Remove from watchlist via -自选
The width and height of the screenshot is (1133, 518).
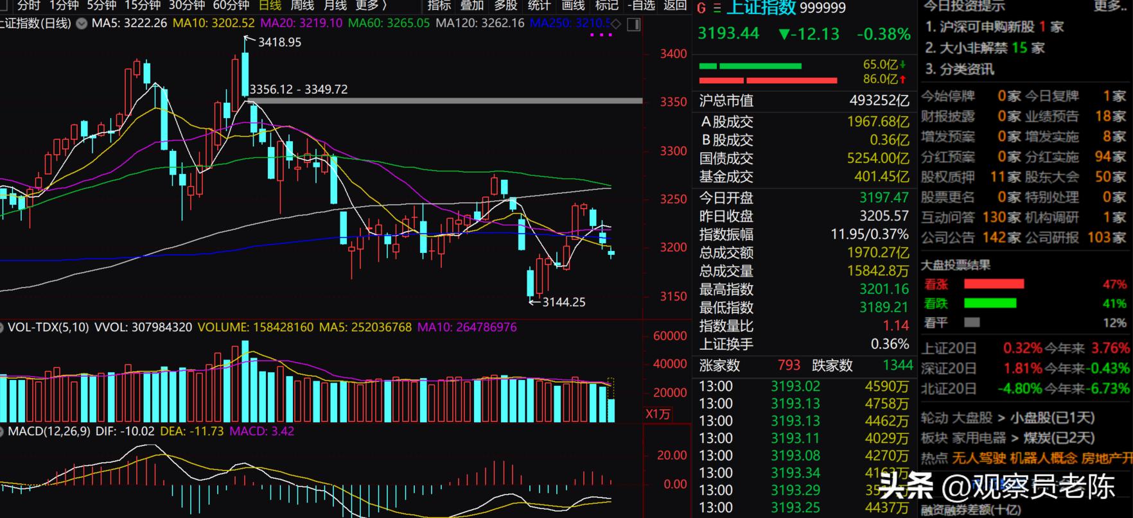(641, 6)
